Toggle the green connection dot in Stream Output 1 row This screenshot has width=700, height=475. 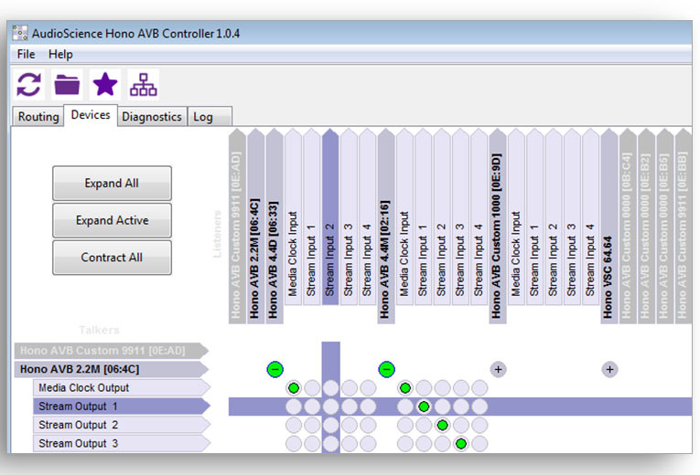[424, 406]
